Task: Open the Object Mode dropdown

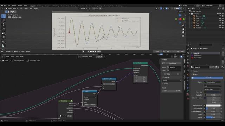Action: tap(12, 8)
